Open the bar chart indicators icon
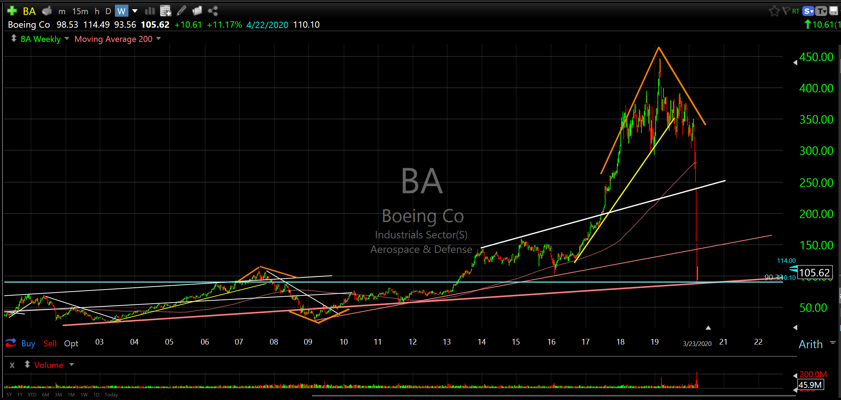This screenshot has height=400, width=841. pos(150,11)
